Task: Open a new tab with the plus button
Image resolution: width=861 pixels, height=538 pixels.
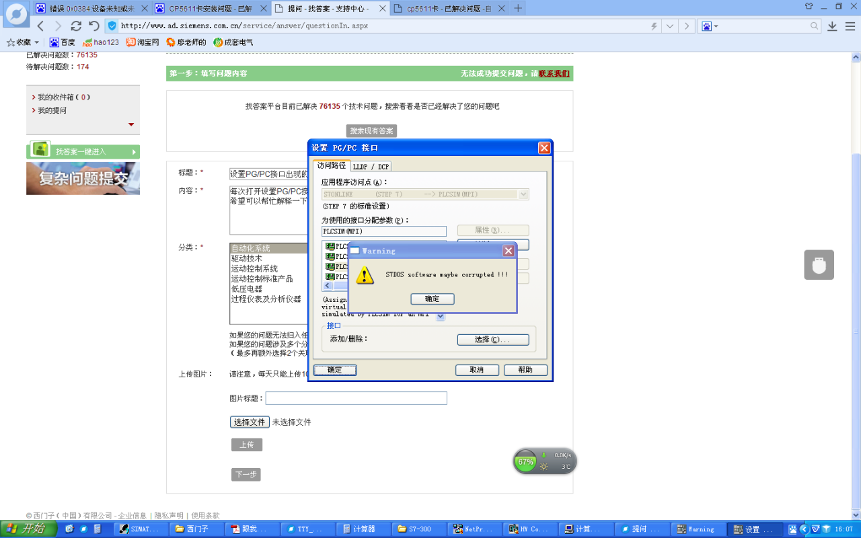Action: click(518, 8)
